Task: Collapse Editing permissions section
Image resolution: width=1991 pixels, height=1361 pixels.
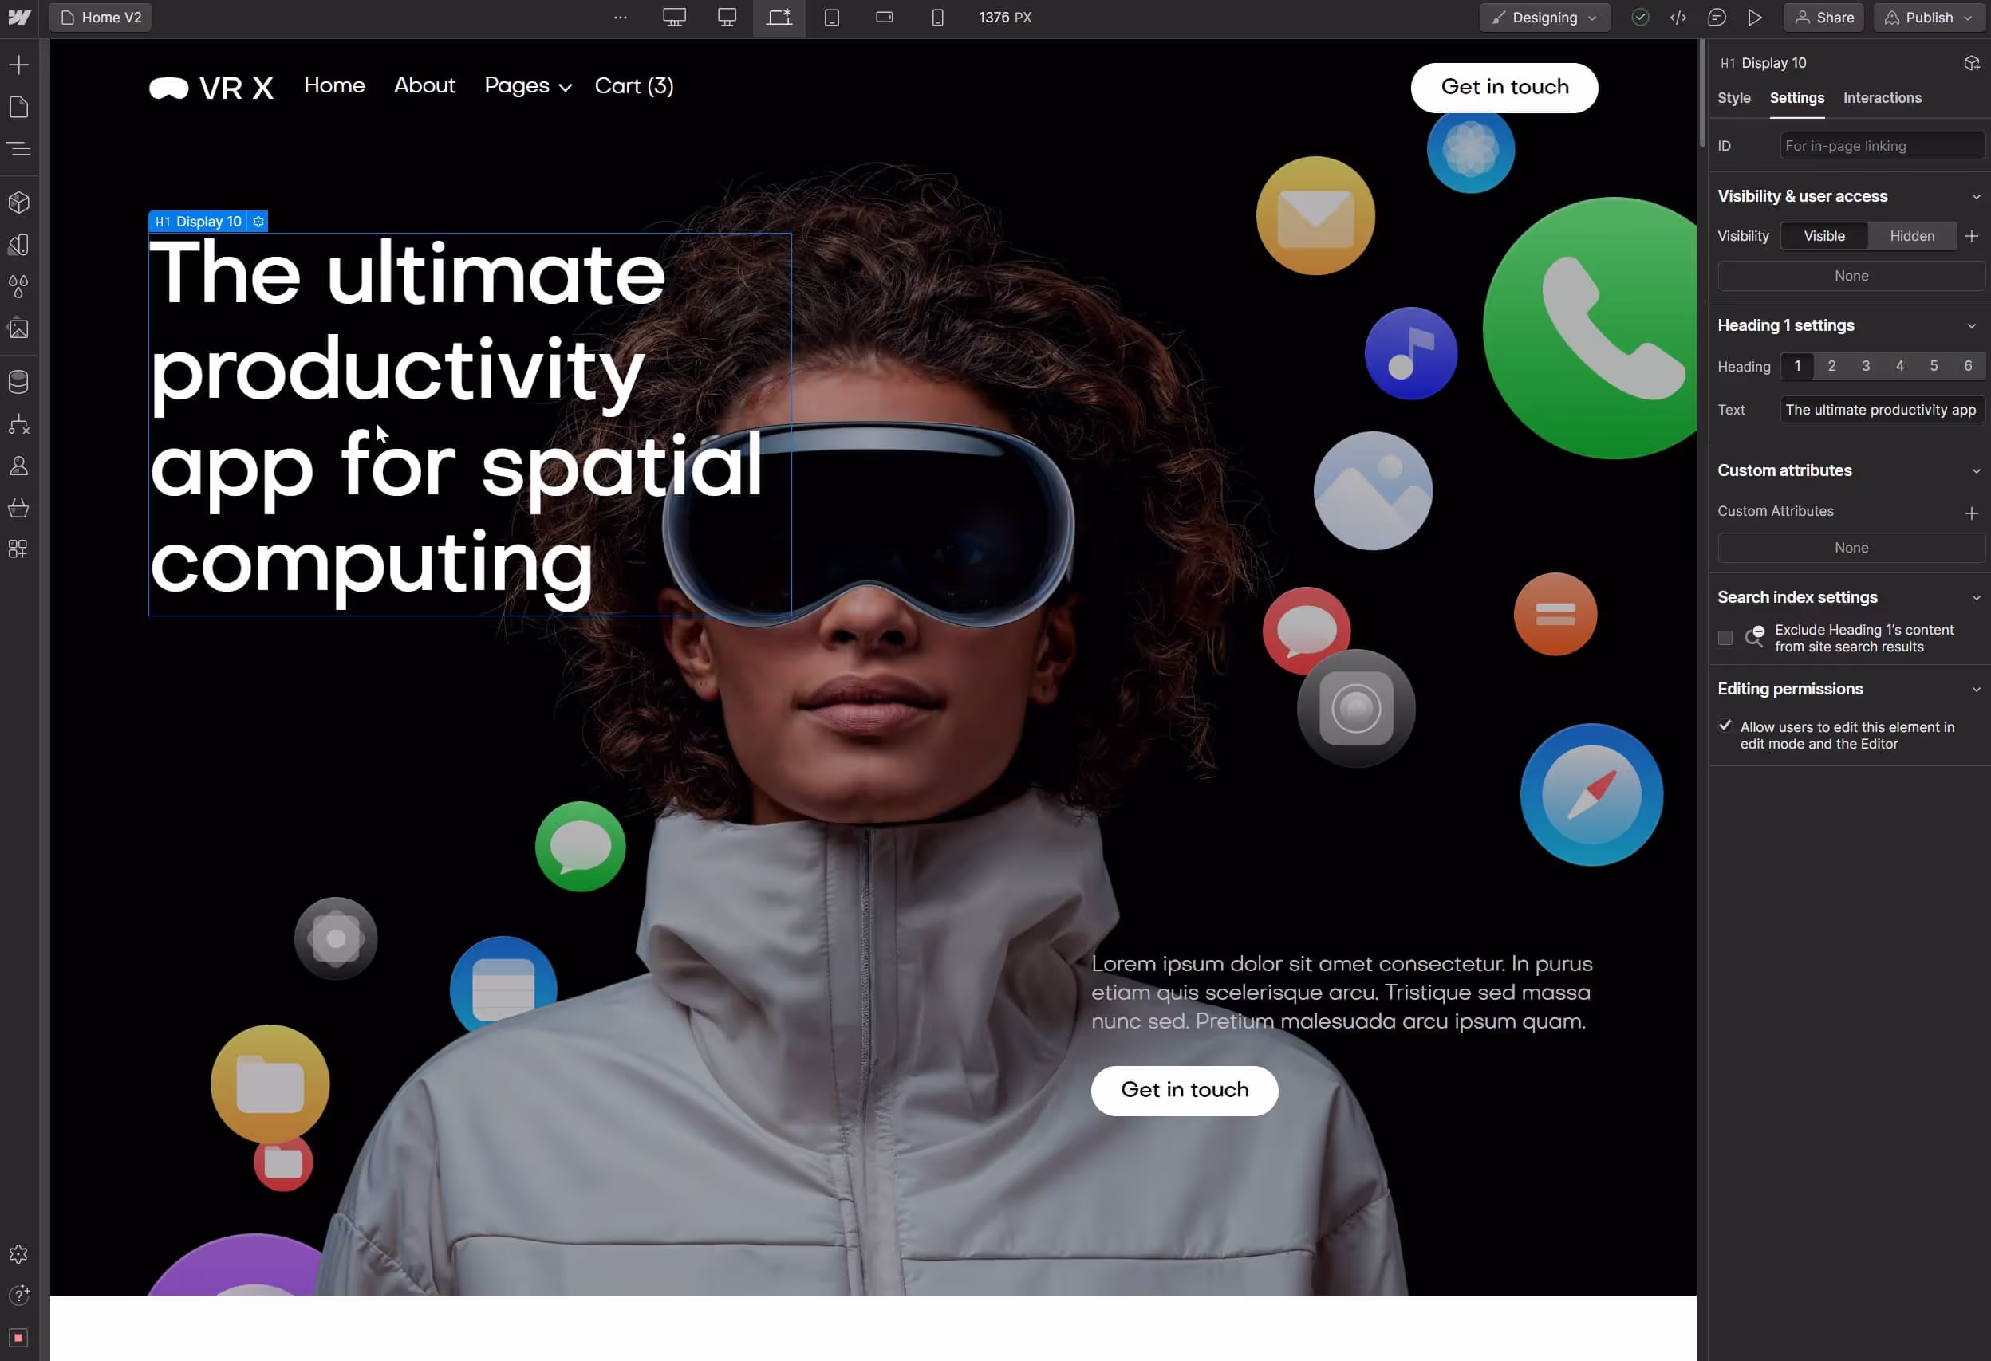Action: (1976, 690)
